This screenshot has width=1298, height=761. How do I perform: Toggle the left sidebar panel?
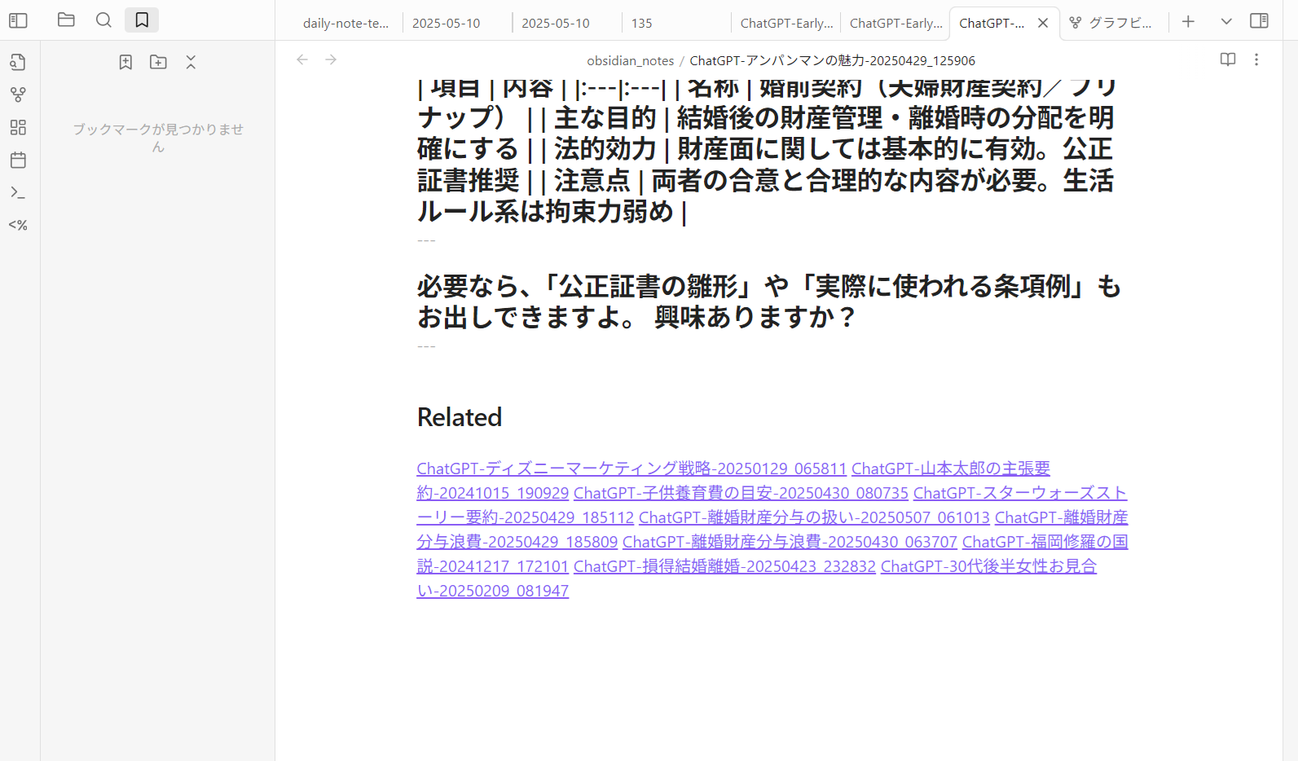click(x=18, y=20)
